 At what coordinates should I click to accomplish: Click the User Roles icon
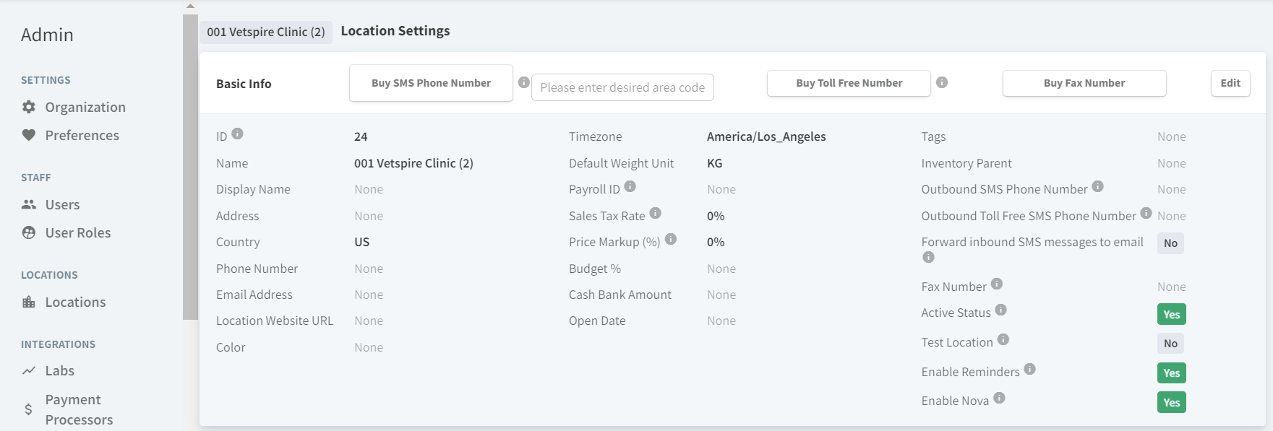coord(29,232)
